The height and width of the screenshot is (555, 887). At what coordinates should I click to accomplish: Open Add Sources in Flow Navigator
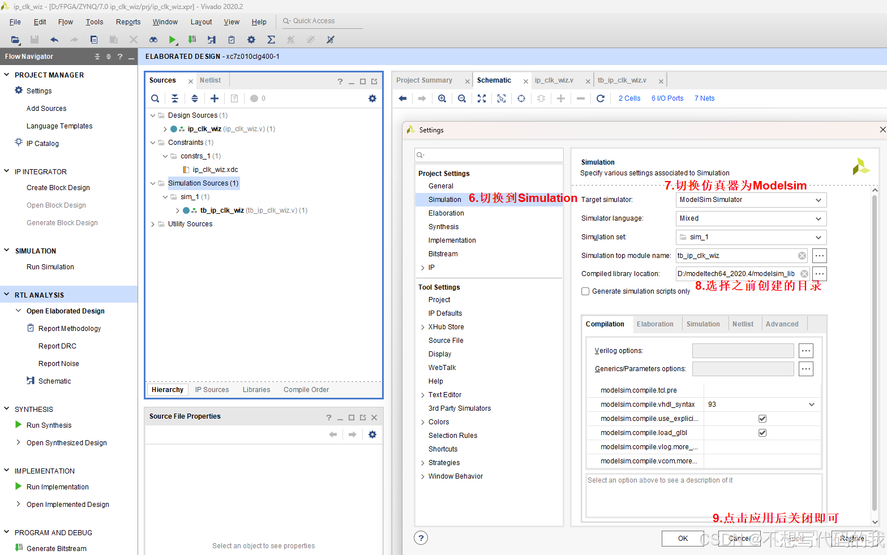pos(46,109)
